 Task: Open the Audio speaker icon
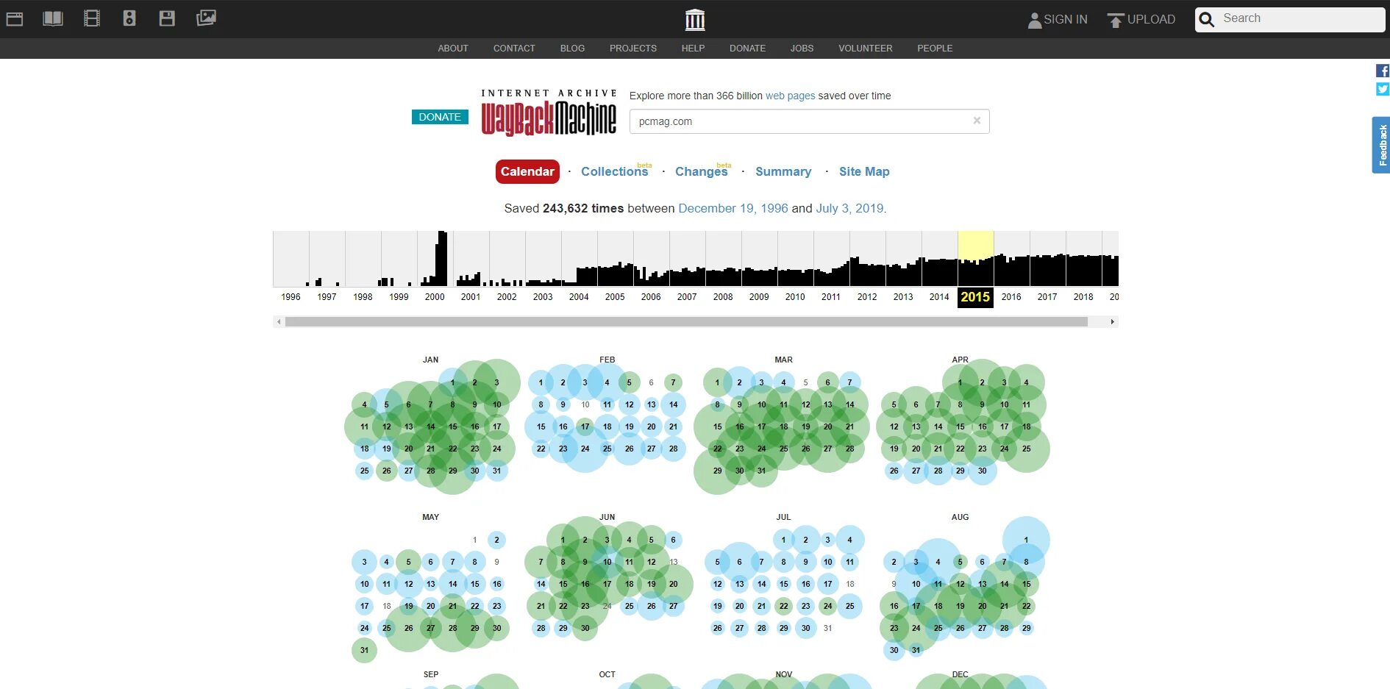tap(129, 18)
